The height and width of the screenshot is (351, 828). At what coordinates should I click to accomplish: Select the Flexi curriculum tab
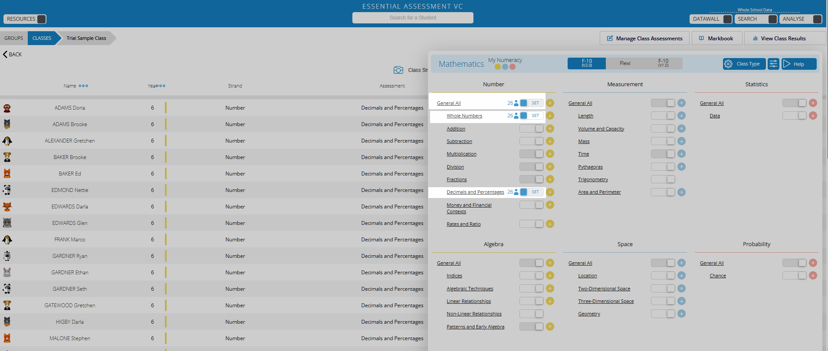pyautogui.click(x=625, y=63)
